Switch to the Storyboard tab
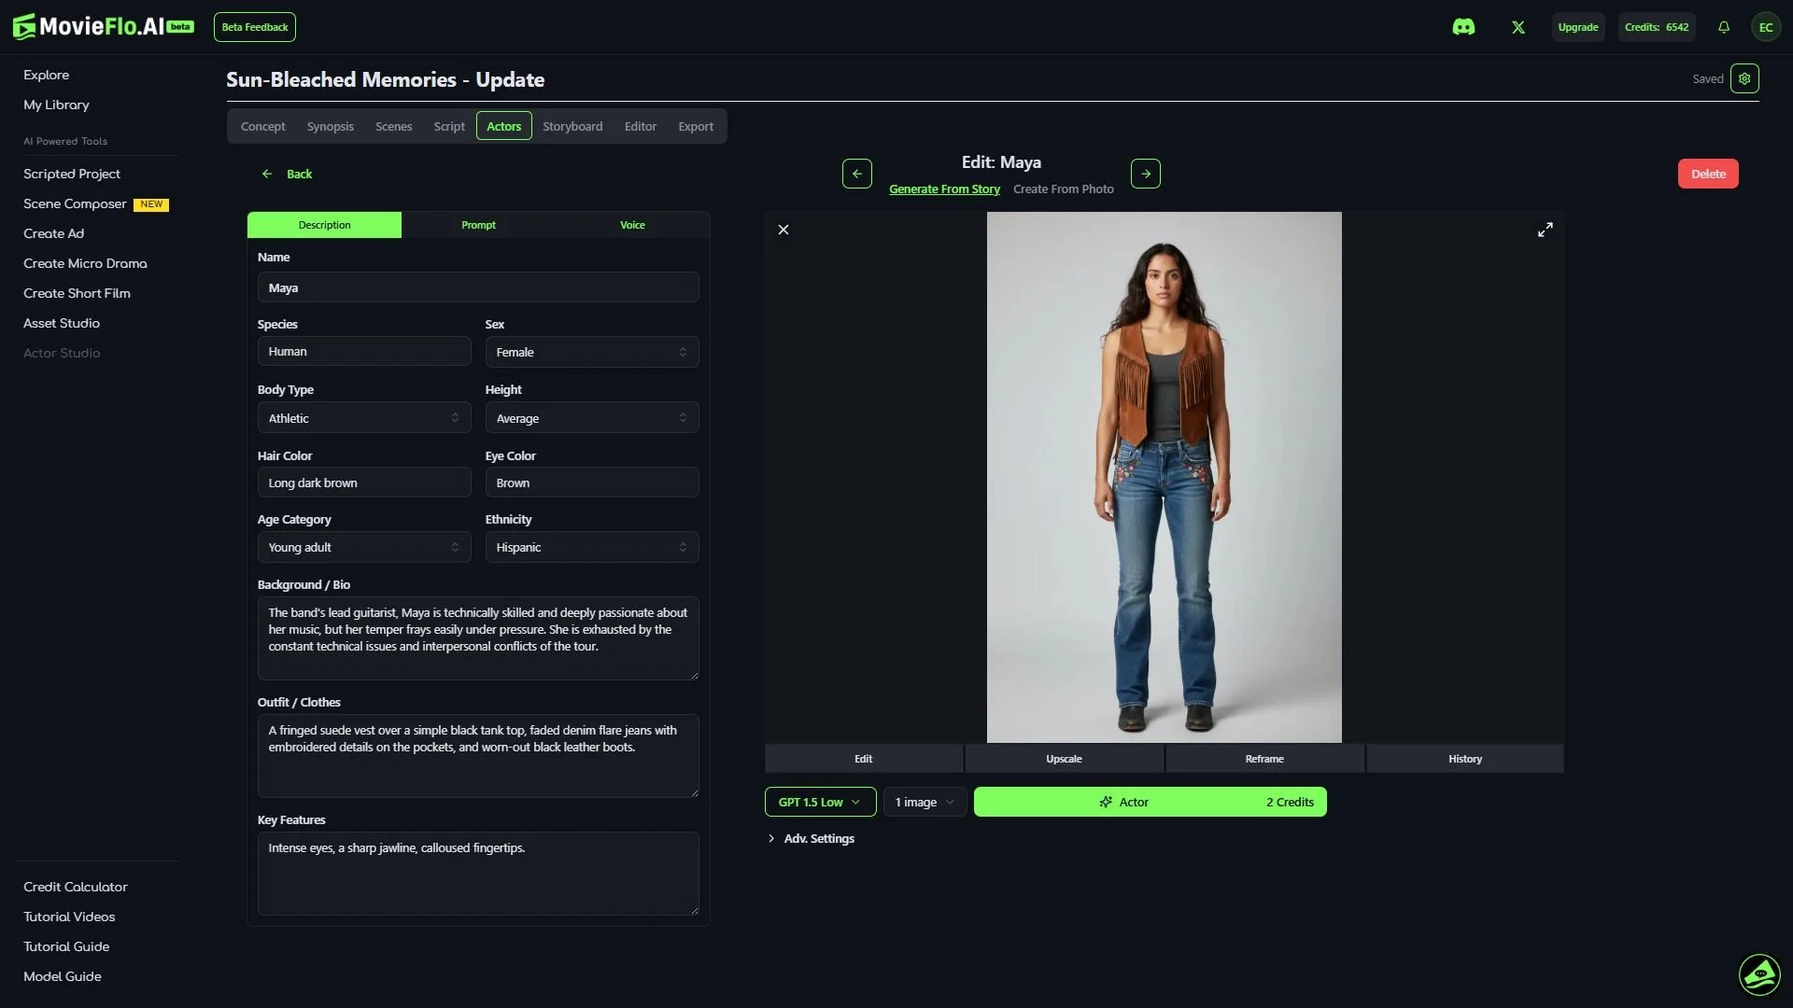The image size is (1793, 1008). tap(572, 126)
